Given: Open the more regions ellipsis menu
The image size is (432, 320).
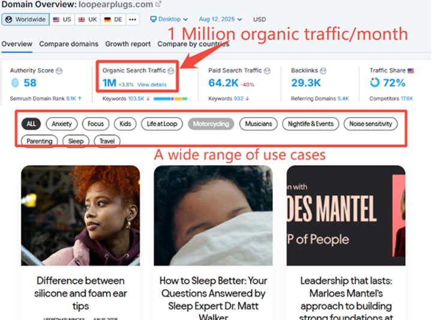Looking at the screenshot, I should click(133, 20).
